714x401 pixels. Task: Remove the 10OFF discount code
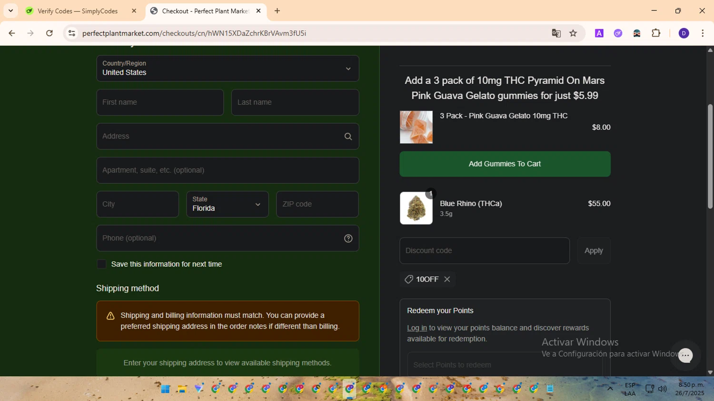(447, 279)
